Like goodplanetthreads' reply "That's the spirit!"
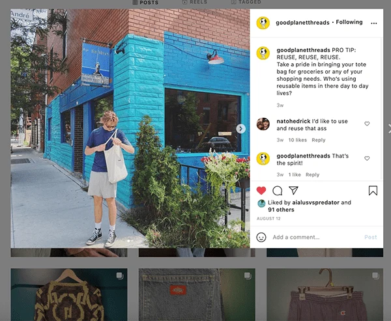391x321 pixels. pos(367,158)
